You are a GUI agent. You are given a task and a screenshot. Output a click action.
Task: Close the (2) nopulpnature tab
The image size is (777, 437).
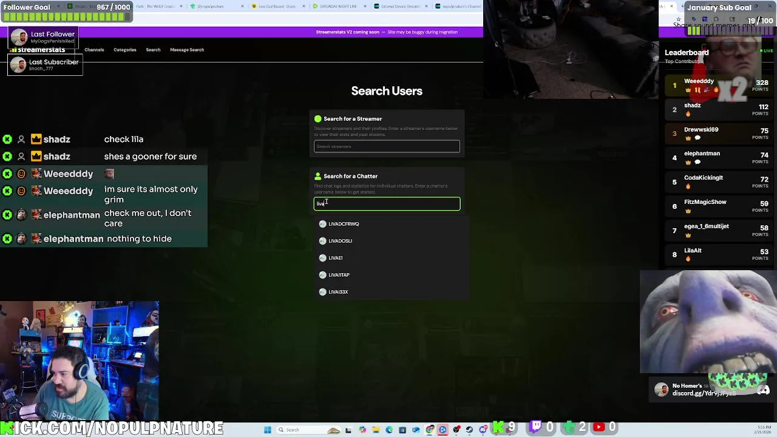click(242, 6)
